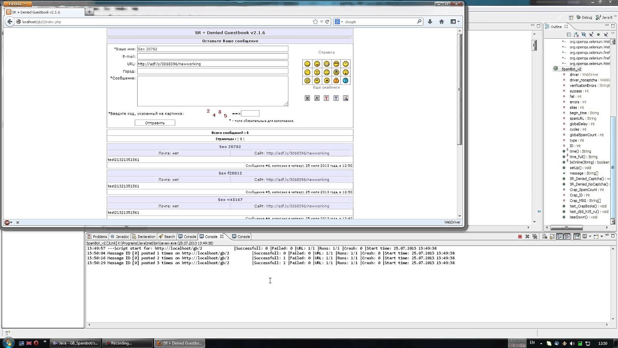Apply italic К formatting icon

pyautogui.click(x=317, y=98)
